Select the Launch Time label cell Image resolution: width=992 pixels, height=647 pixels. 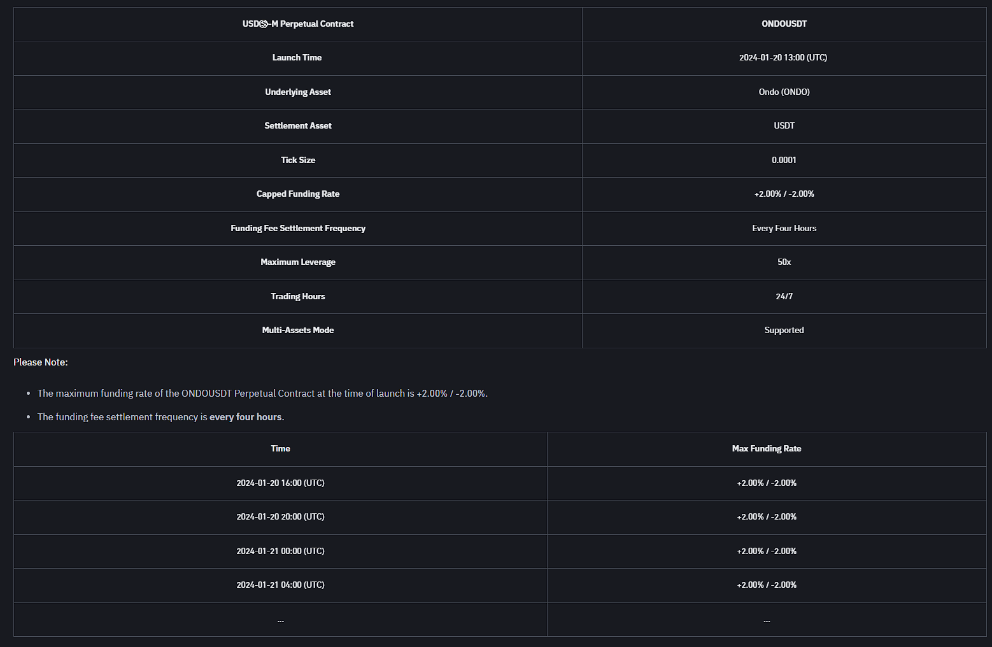click(x=297, y=57)
